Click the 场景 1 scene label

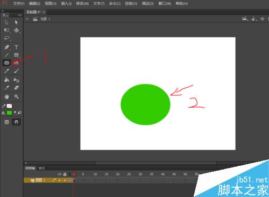point(45,19)
